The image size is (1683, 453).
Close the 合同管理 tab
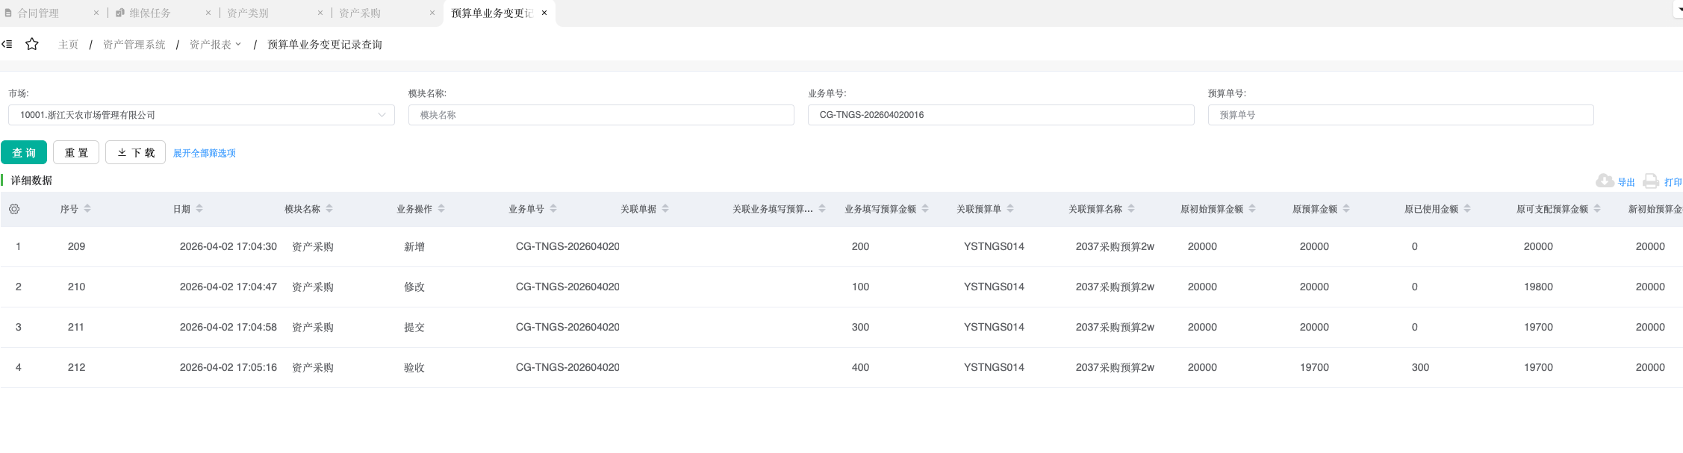(96, 13)
